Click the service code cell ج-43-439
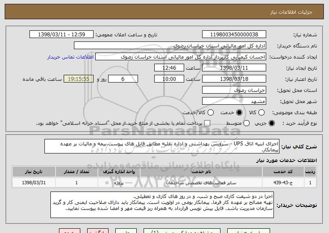Viewport: 329px width, 233px height. pos(283,183)
